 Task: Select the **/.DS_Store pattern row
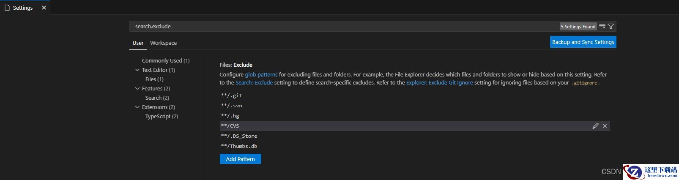pyautogui.click(x=414, y=136)
